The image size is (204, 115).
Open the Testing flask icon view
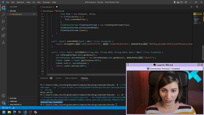coord(4,42)
